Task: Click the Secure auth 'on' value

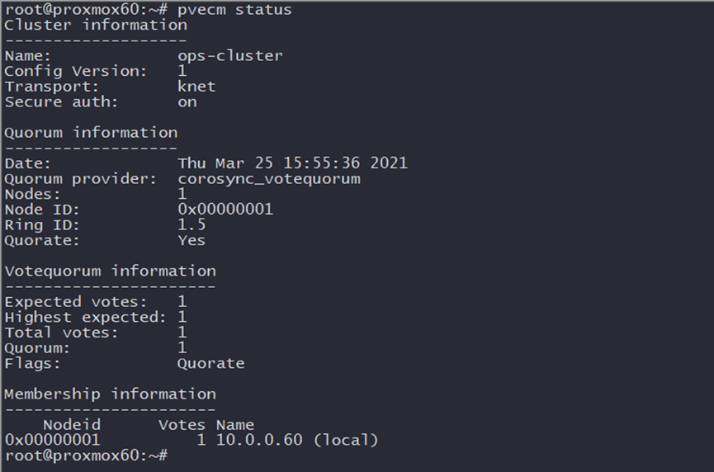Action: 187,102
